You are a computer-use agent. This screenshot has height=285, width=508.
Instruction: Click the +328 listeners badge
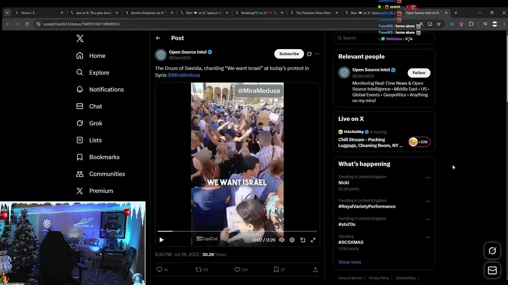coord(419,142)
